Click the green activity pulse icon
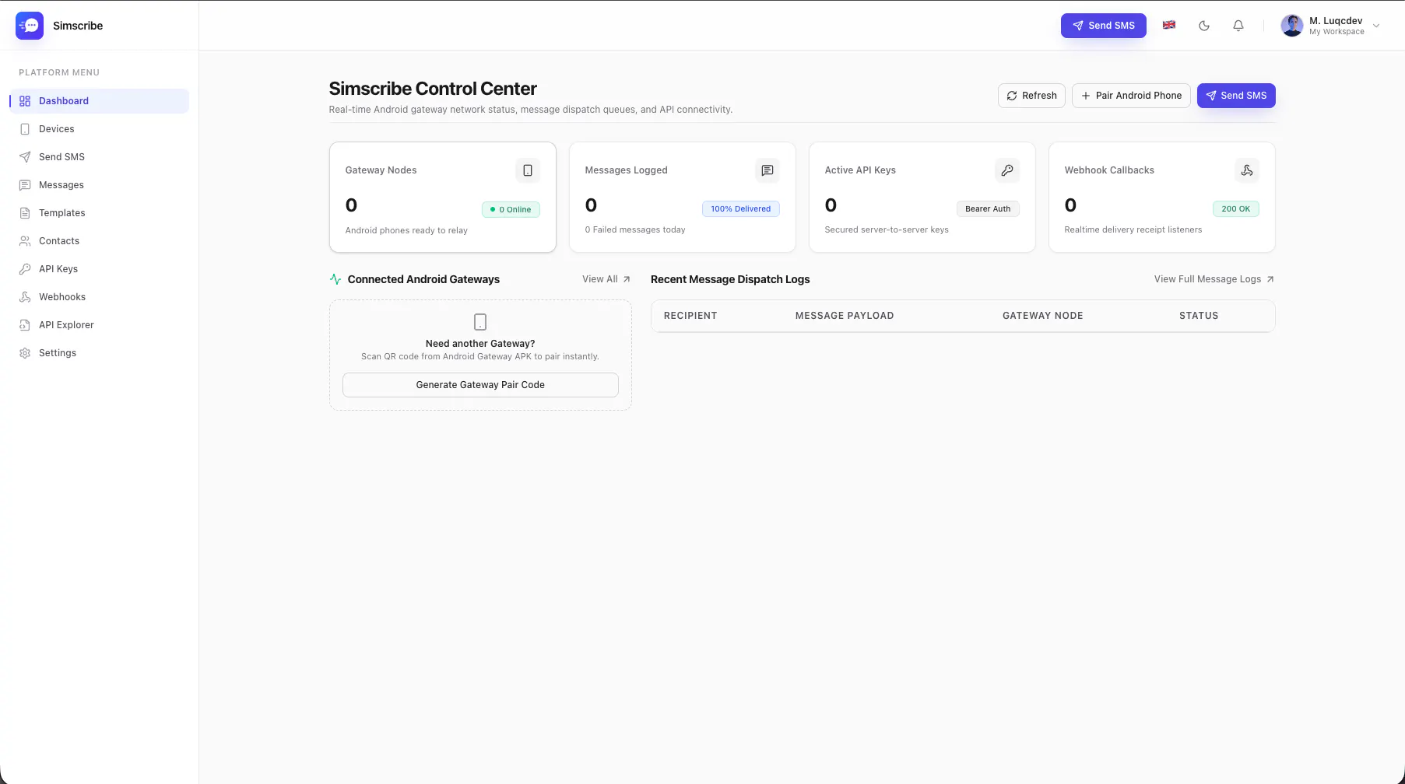1405x784 pixels. coord(335,279)
